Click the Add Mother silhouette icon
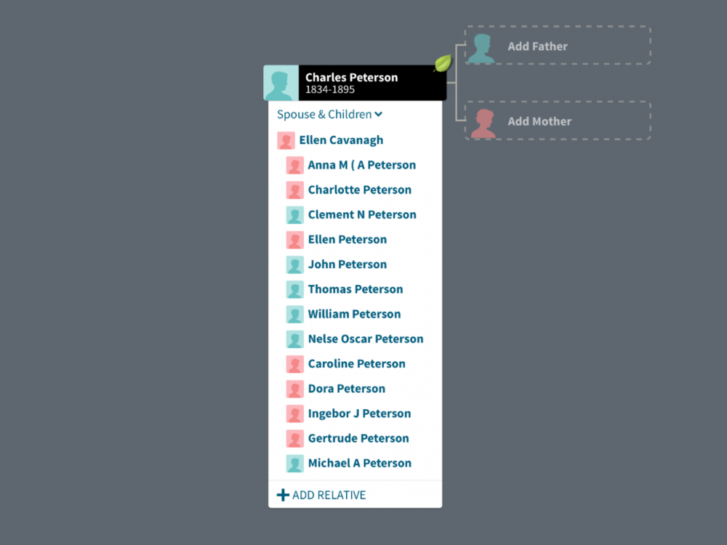727x545 pixels. (483, 122)
